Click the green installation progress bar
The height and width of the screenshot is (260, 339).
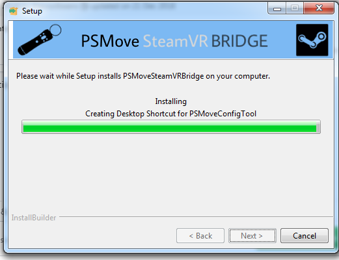[x=171, y=127]
